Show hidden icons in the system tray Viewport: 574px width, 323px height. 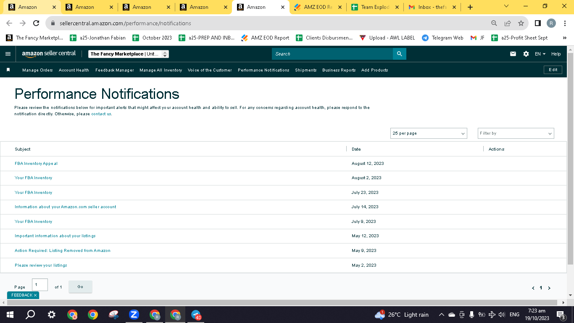[x=441, y=315]
